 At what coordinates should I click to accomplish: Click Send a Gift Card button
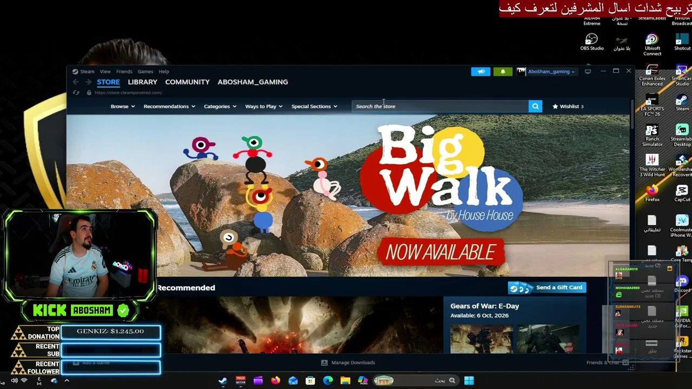click(547, 287)
